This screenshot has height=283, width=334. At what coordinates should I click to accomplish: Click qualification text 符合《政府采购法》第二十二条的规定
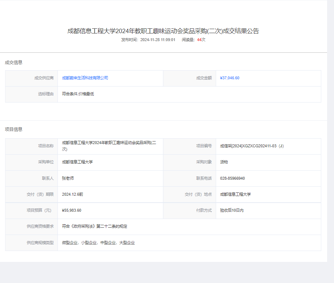[95, 226]
